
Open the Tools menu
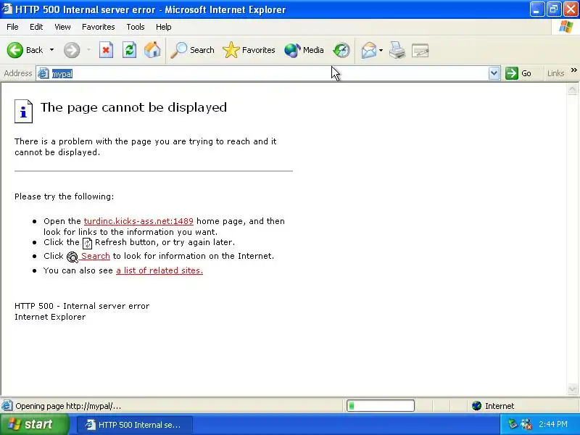[x=136, y=27]
